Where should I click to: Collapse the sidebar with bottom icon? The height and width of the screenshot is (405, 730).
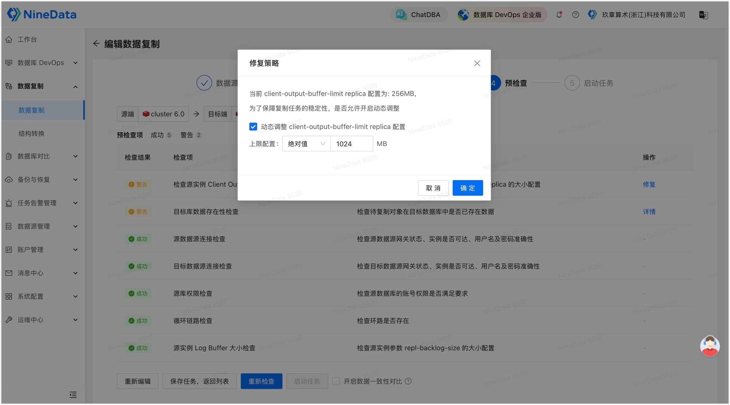(73, 395)
